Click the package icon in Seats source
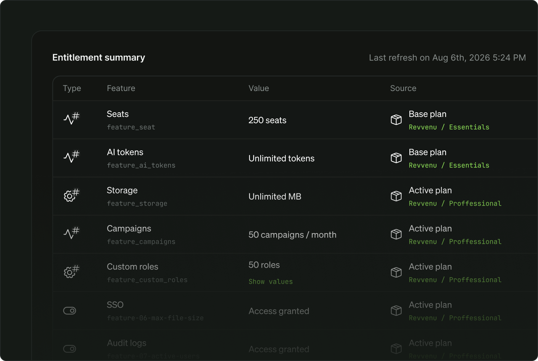The width and height of the screenshot is (538, 361). pos(396,120)
